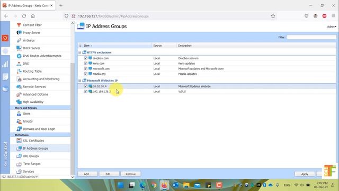Open Domains and User Login

click(x=39, y=129)
